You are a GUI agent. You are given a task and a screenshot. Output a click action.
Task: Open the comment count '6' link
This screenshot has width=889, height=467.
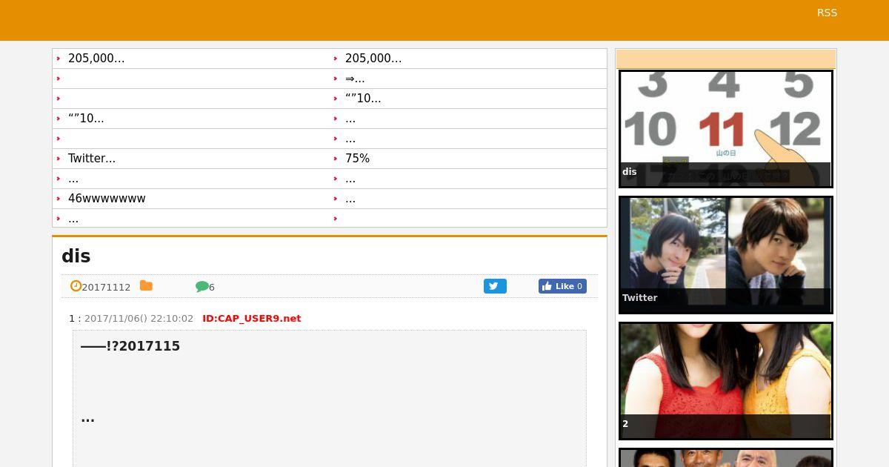[212, 288]
